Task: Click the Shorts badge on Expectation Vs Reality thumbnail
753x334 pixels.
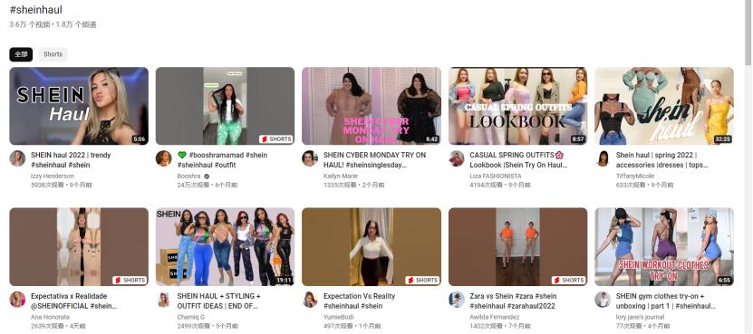Action: point(422,281)
